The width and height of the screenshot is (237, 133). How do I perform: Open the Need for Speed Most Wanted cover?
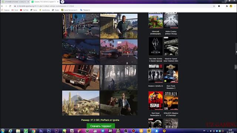[x=171, y=46]
